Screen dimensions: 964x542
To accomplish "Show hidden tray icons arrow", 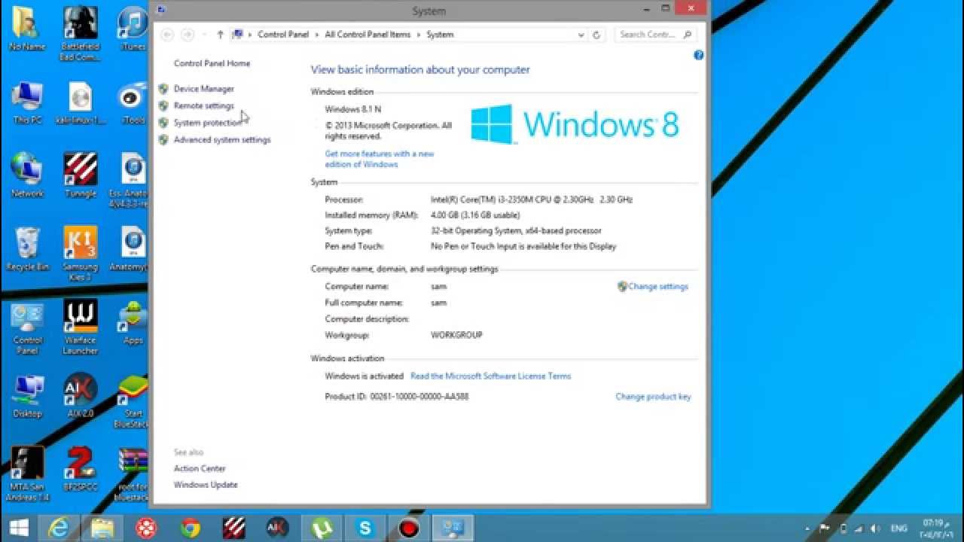I will 808,528.
